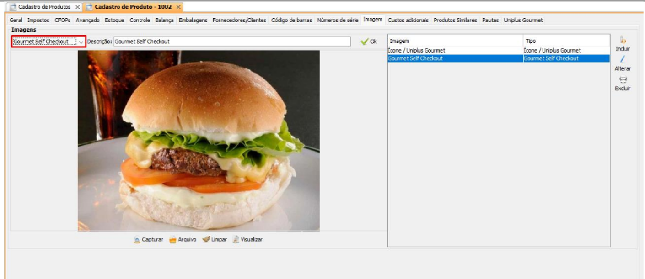The image size is (645, 279).
Task: Click the Limpar broom icon
Action: 206,240
